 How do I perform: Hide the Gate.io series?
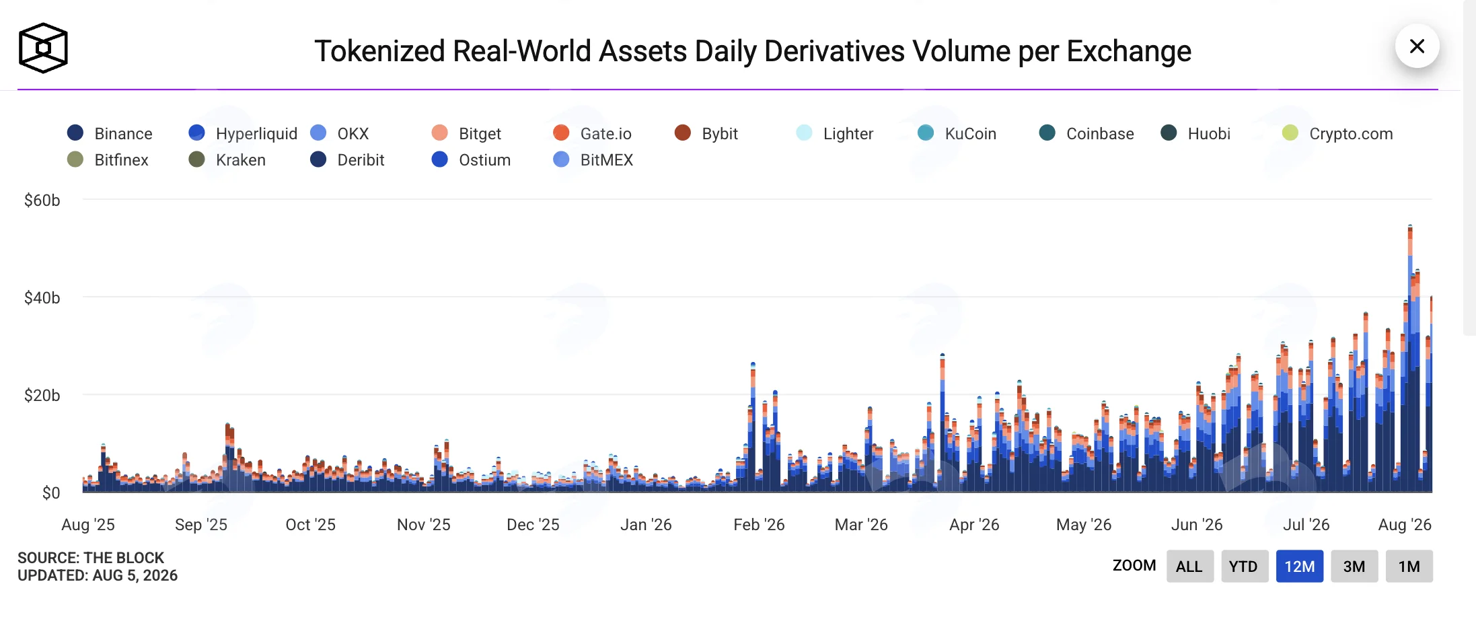click(593, 133)
